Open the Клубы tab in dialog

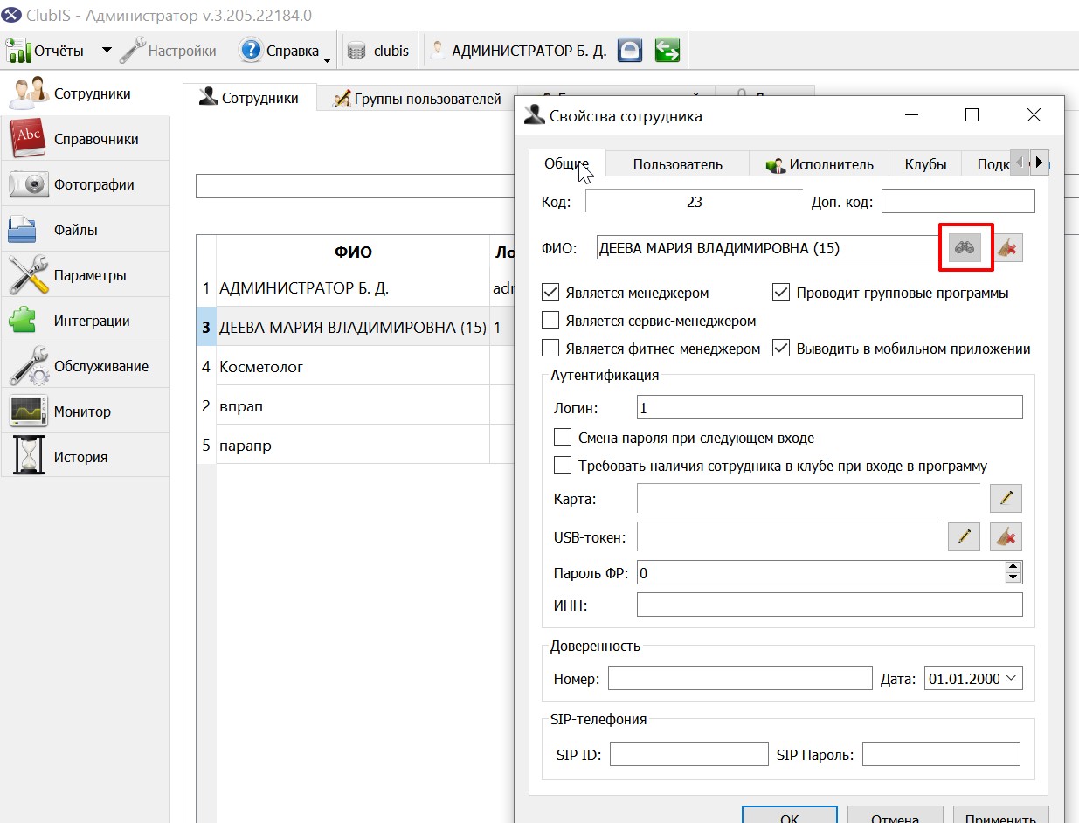pos(925,164)
